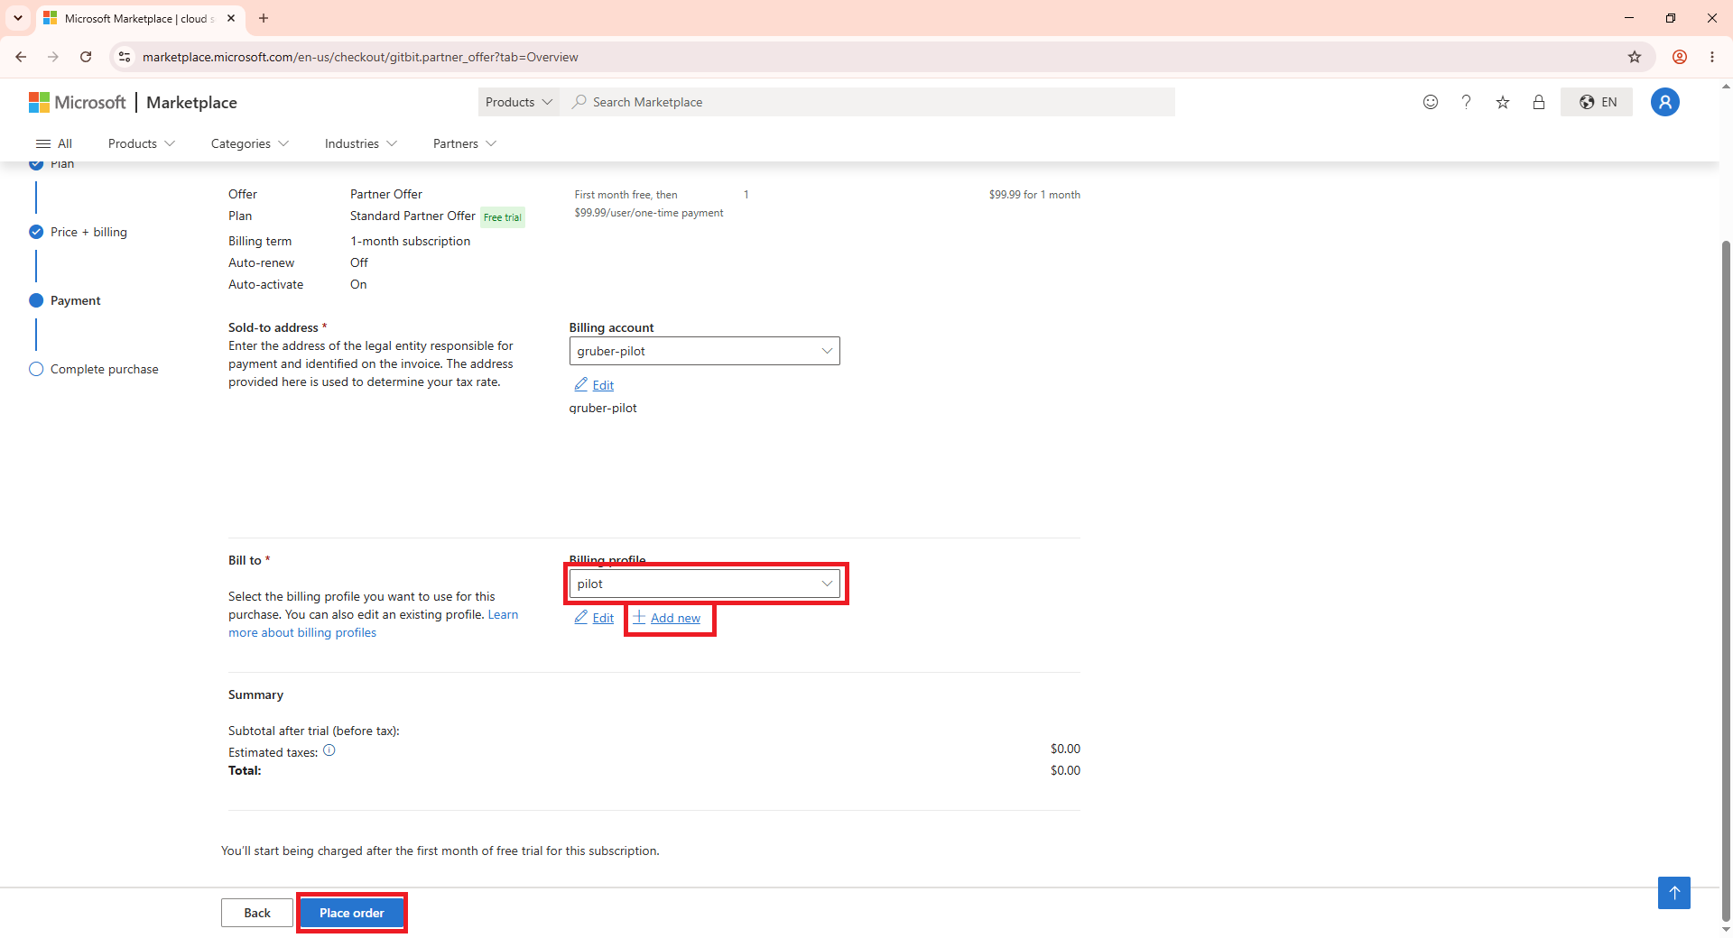
Task: Open favorites star icon in Marketplace header
Action: point(1503,102)
